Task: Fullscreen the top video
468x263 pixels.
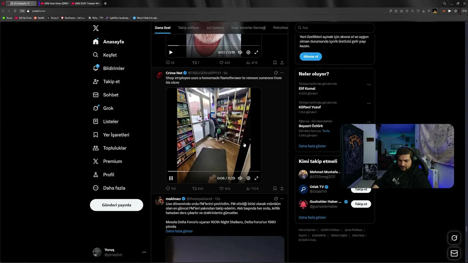Action: [256, 52]
